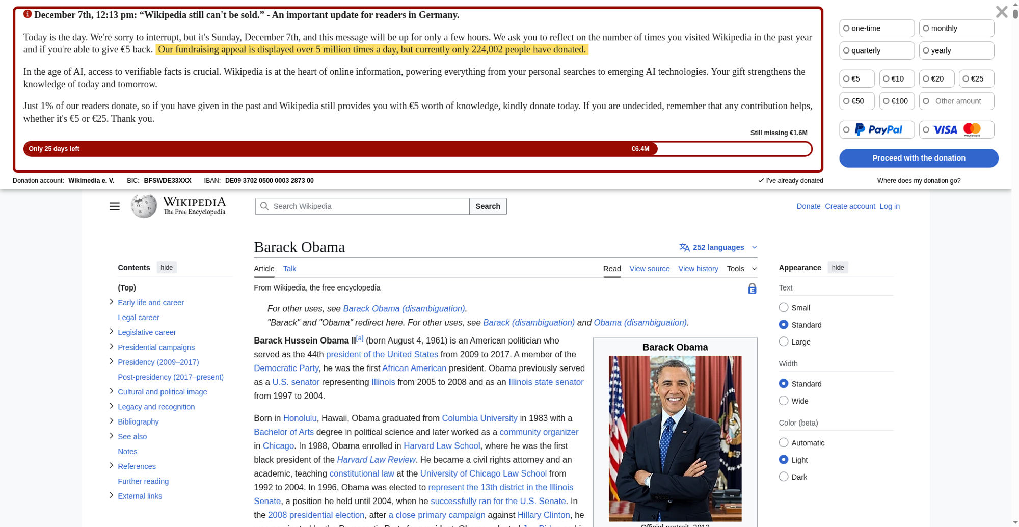Expand the Tools dropdown menu

click(x=741, y=269)
